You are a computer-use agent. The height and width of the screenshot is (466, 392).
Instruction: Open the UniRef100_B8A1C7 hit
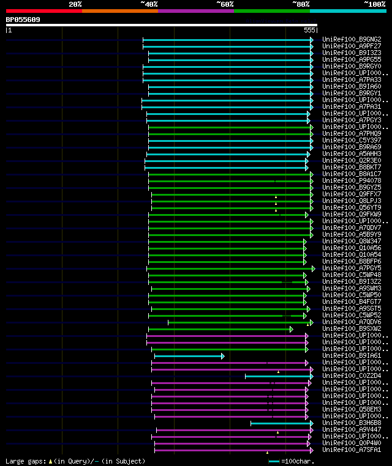point(352,174)
